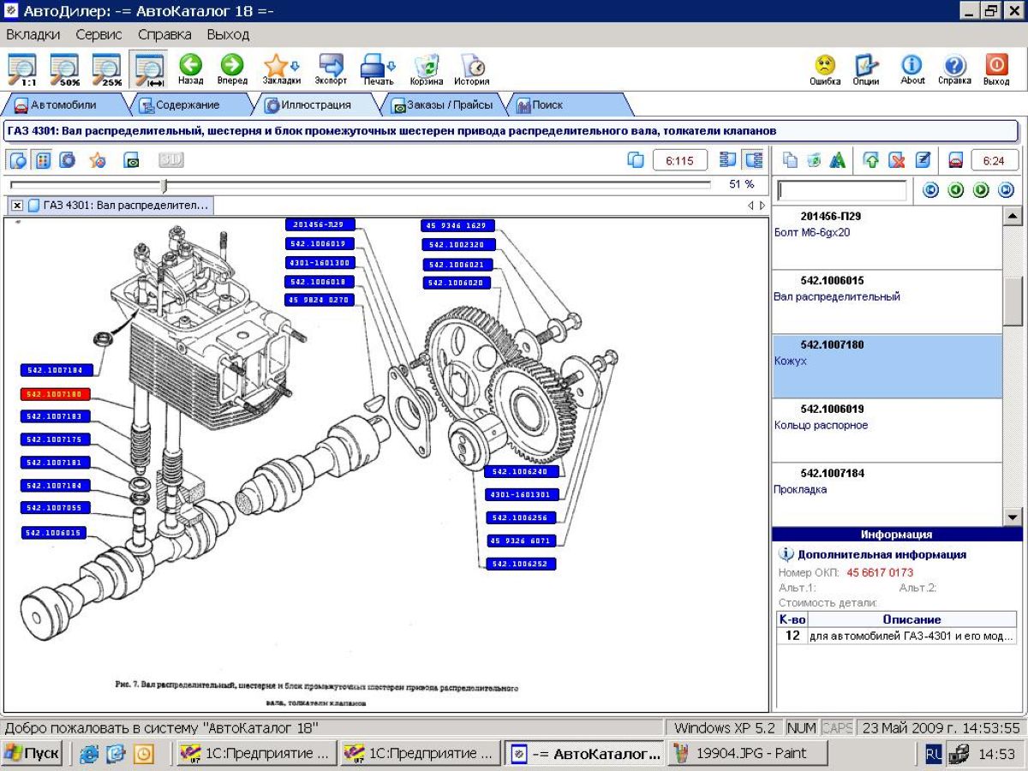
Task: Go back with the Назад button
Action: point(191,69)
